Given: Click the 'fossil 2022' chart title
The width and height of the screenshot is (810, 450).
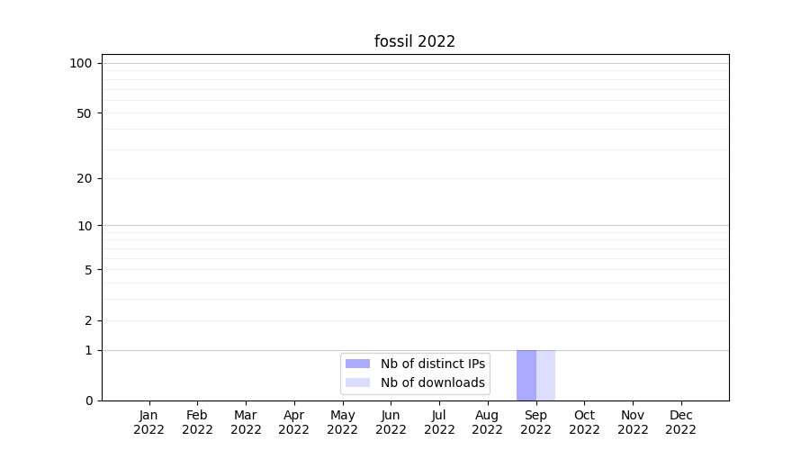Looking at the screenshot, I should (415, 41).
